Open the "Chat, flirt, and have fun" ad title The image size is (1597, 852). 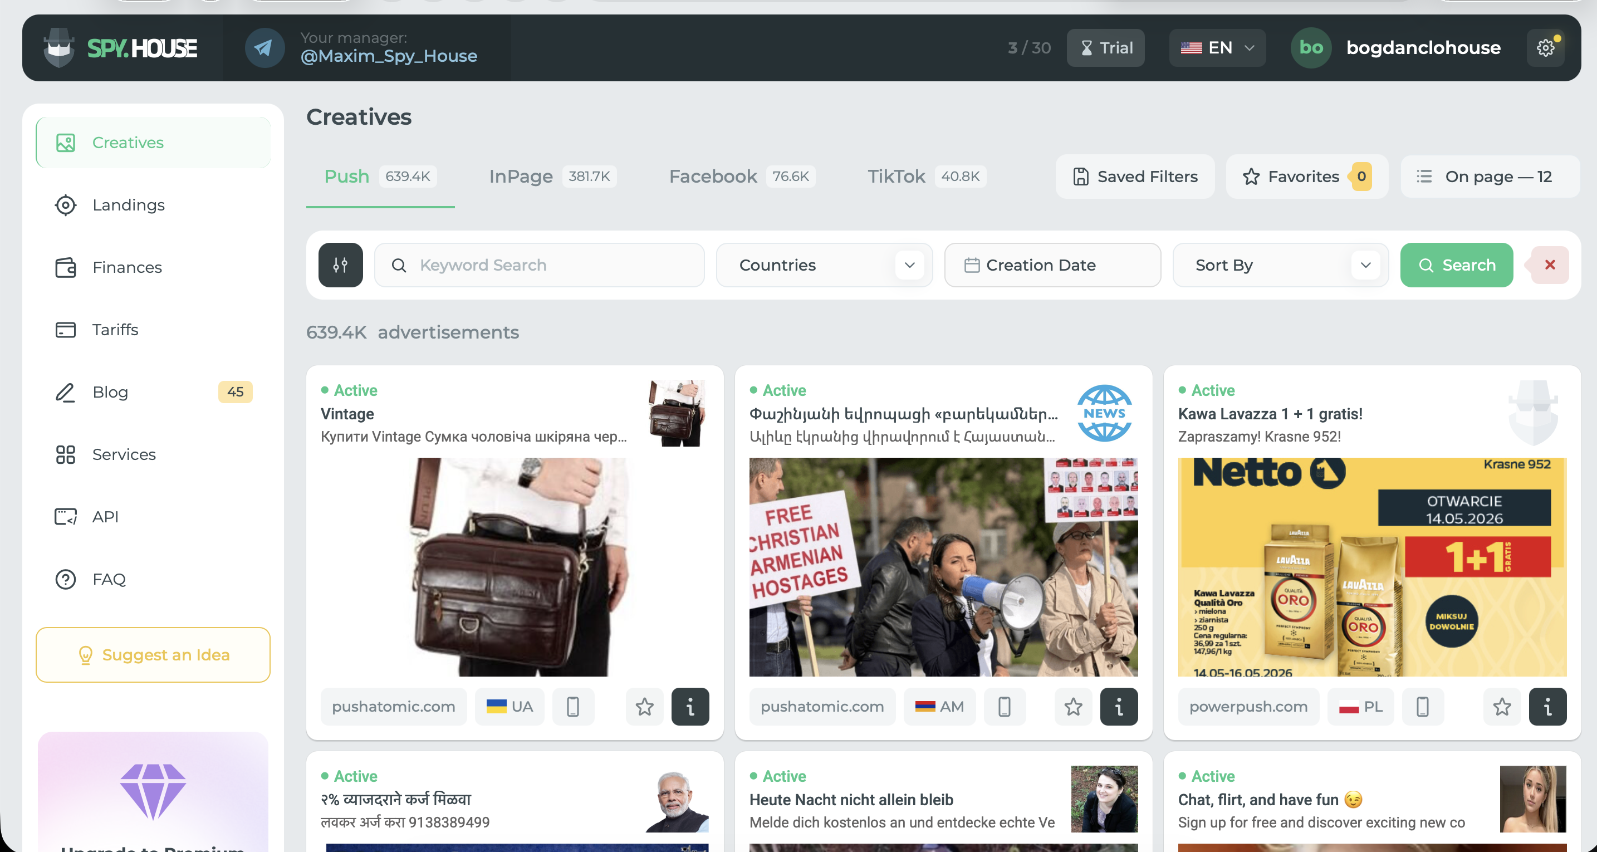pyautogui.click(x=1270, y=800)
